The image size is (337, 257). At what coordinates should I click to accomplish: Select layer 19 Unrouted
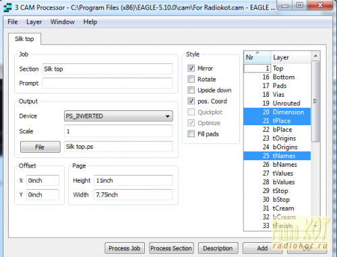click(277, 103)
